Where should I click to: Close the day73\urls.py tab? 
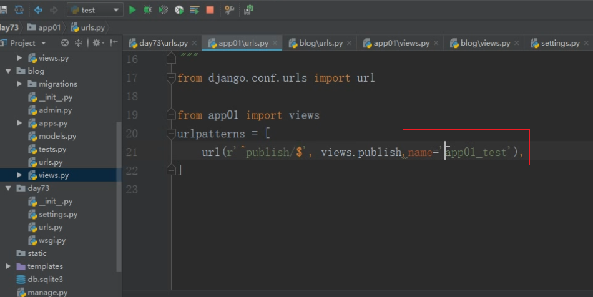tap(194, 43)
